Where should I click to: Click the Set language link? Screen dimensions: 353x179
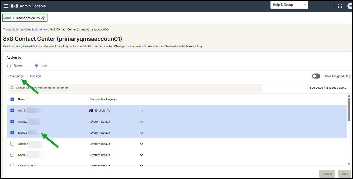click(x=15, y=76)
